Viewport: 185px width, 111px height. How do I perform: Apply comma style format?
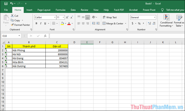click(144, 23)
